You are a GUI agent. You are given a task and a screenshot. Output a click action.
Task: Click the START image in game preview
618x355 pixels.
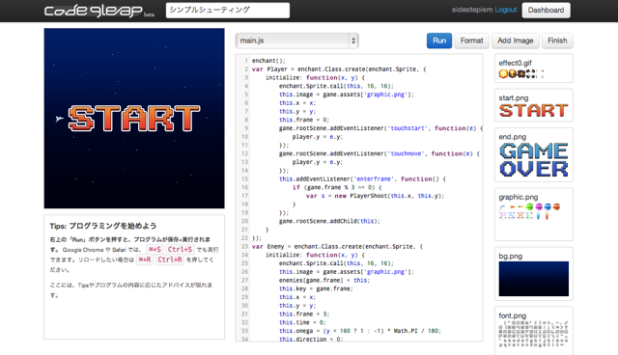(134, 118)
